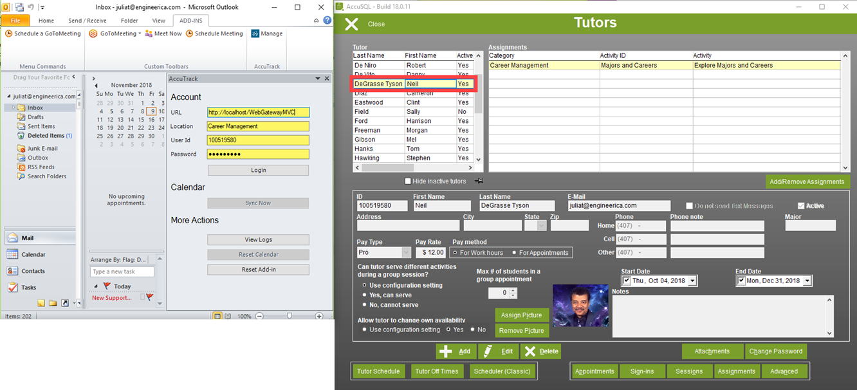Click Schedule Meeting in Custom Toolbars
857x390 pixels.
[214, 33]
